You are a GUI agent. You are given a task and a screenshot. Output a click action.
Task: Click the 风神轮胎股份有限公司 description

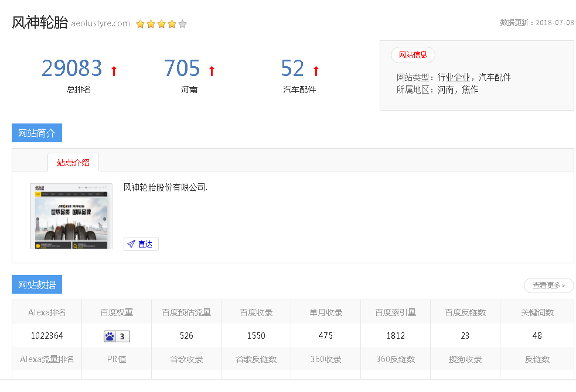[165, 187]
